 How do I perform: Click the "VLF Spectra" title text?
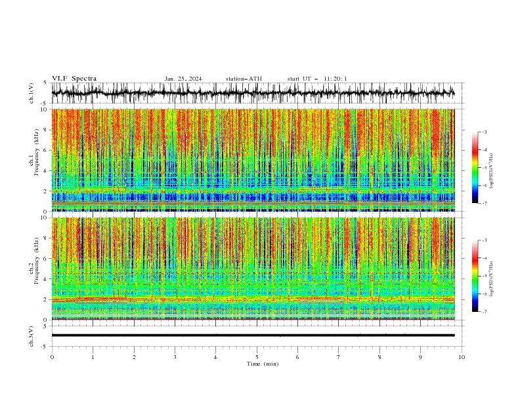click(x=74, y=79)
